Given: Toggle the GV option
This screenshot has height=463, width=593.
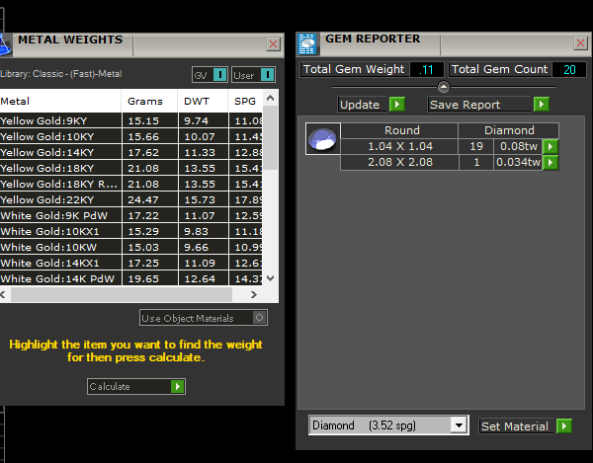Looking at the screenshot, I should coord(219,75).
